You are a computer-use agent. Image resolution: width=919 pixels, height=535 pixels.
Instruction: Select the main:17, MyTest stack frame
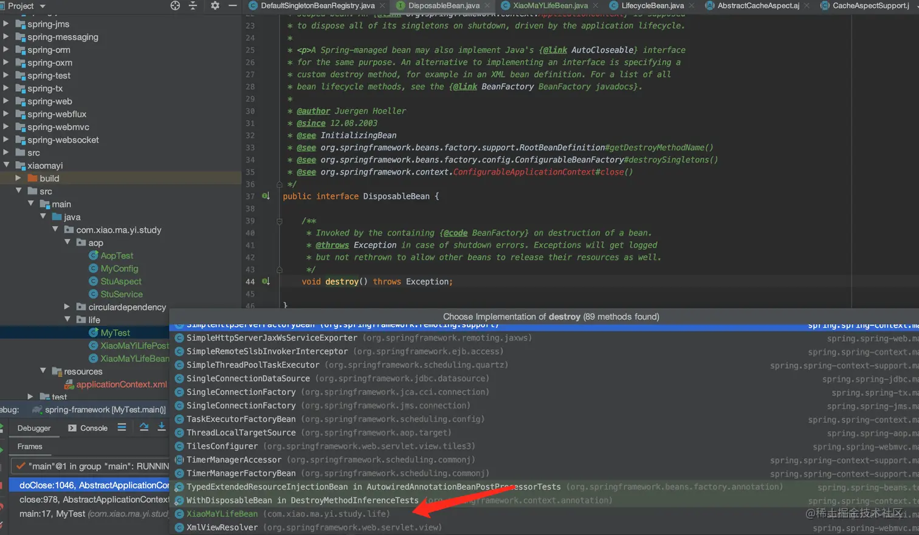pyautogui.click(x=90, y=514)
